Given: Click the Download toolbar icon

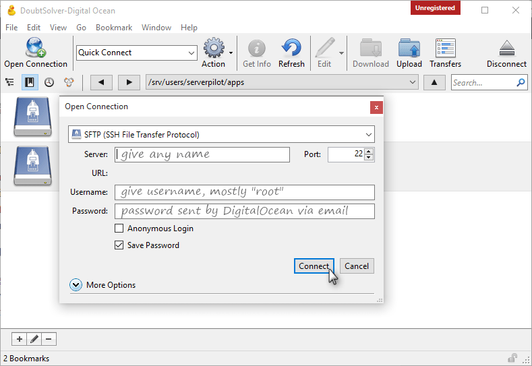Looking at the screenshot, I should coord(370,47).
